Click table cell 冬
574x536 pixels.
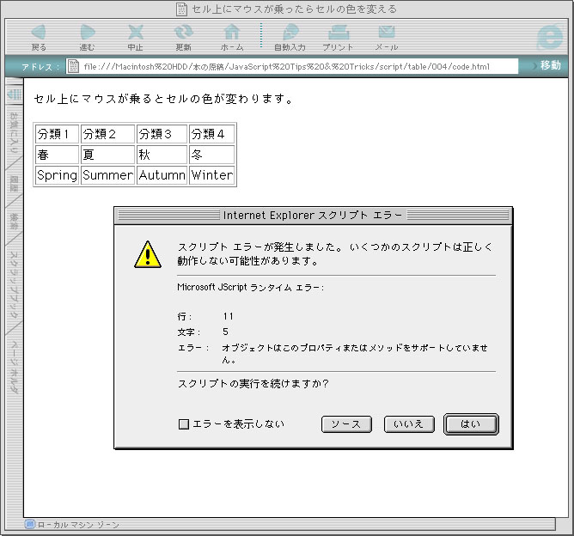(211, 155)
